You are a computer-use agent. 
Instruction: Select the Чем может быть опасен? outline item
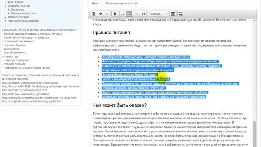coord(24,21)
